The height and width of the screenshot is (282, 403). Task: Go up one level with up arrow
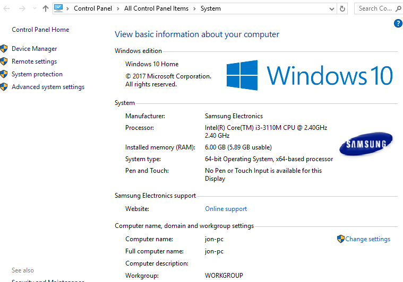[46, 8]
